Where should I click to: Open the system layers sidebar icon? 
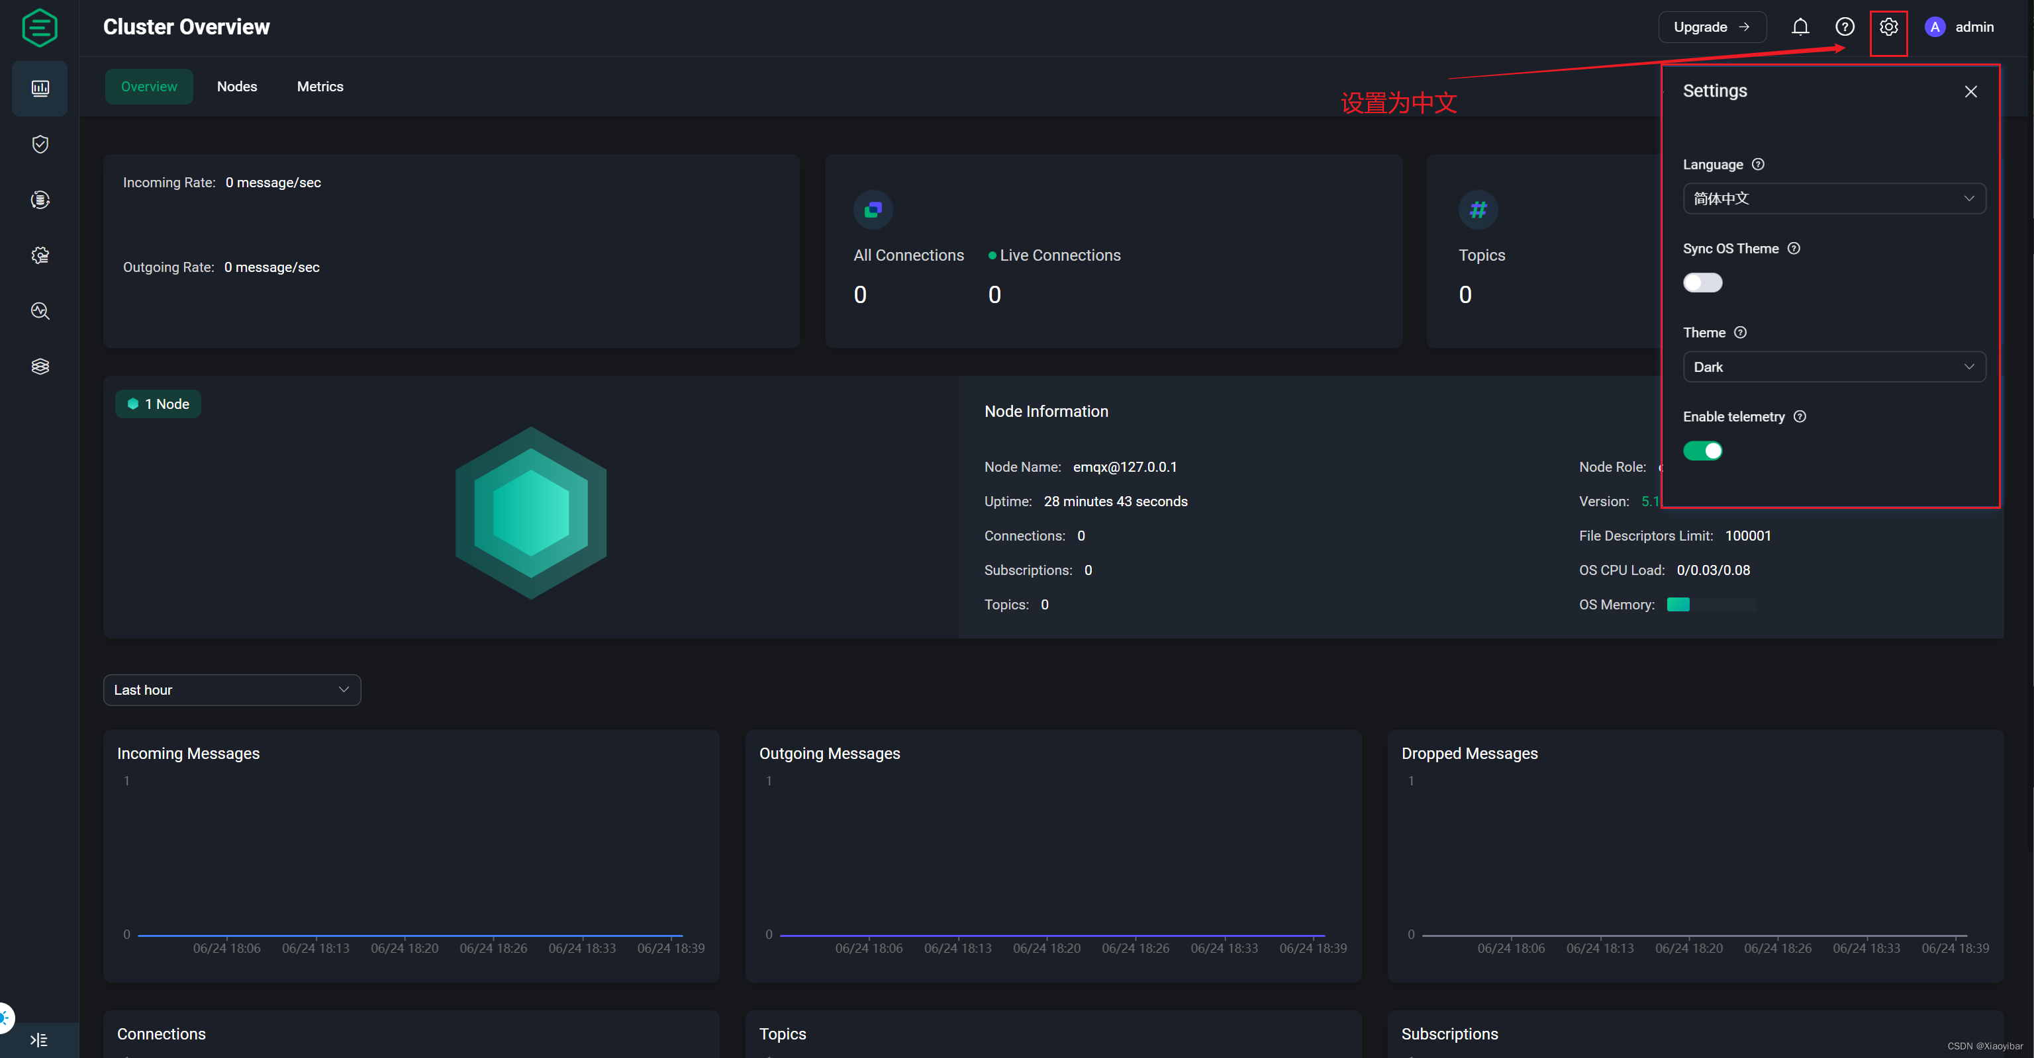pyautogui.click(x=40, y=366)
